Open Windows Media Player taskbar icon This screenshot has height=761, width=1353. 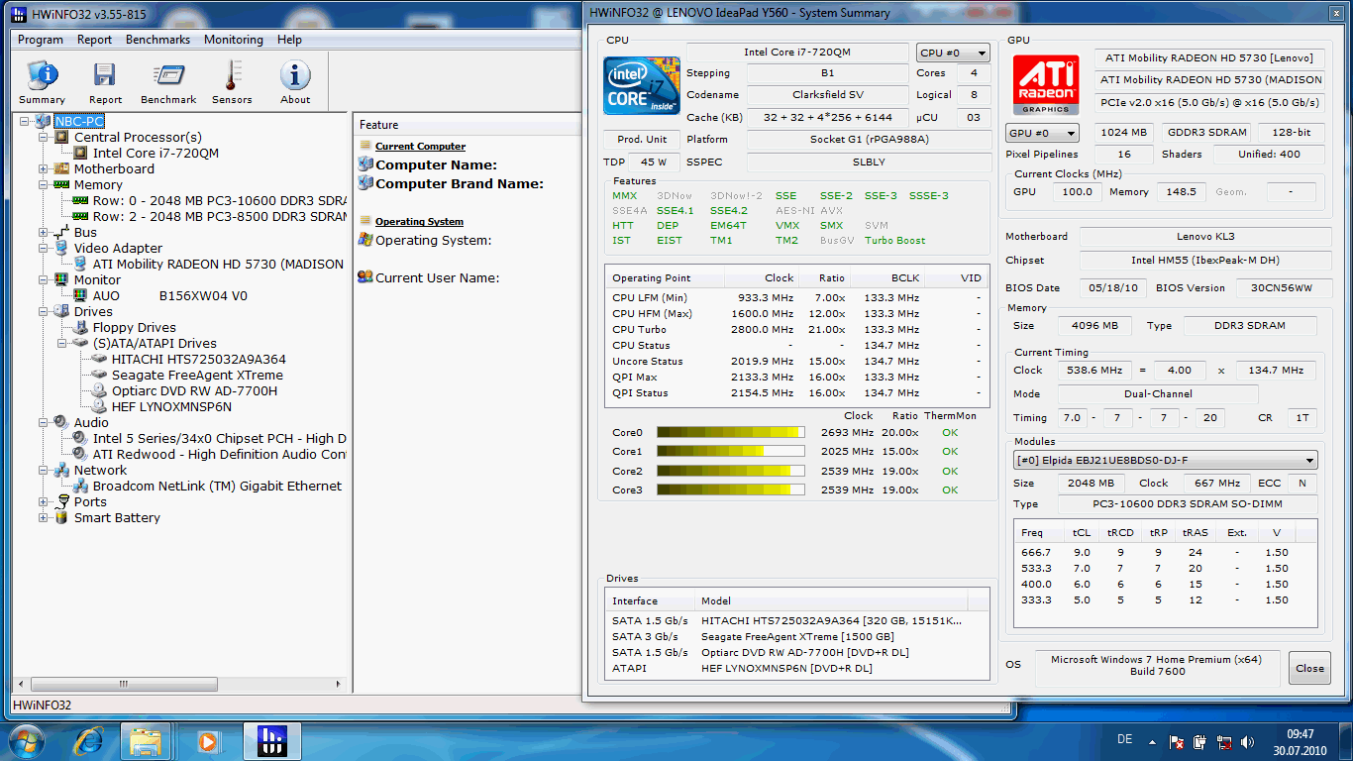pyautogui.click(x=207, y=740)
